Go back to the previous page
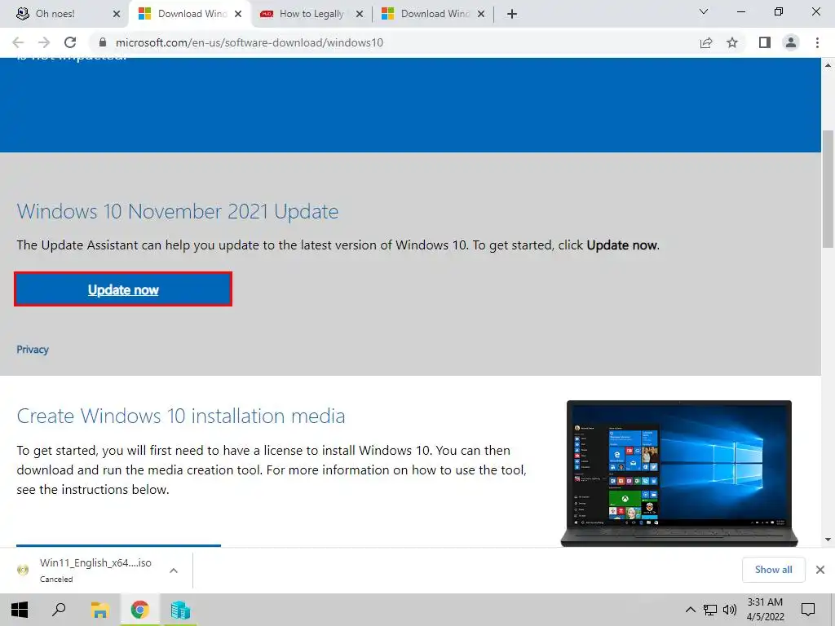 click(x=18, y=42)
